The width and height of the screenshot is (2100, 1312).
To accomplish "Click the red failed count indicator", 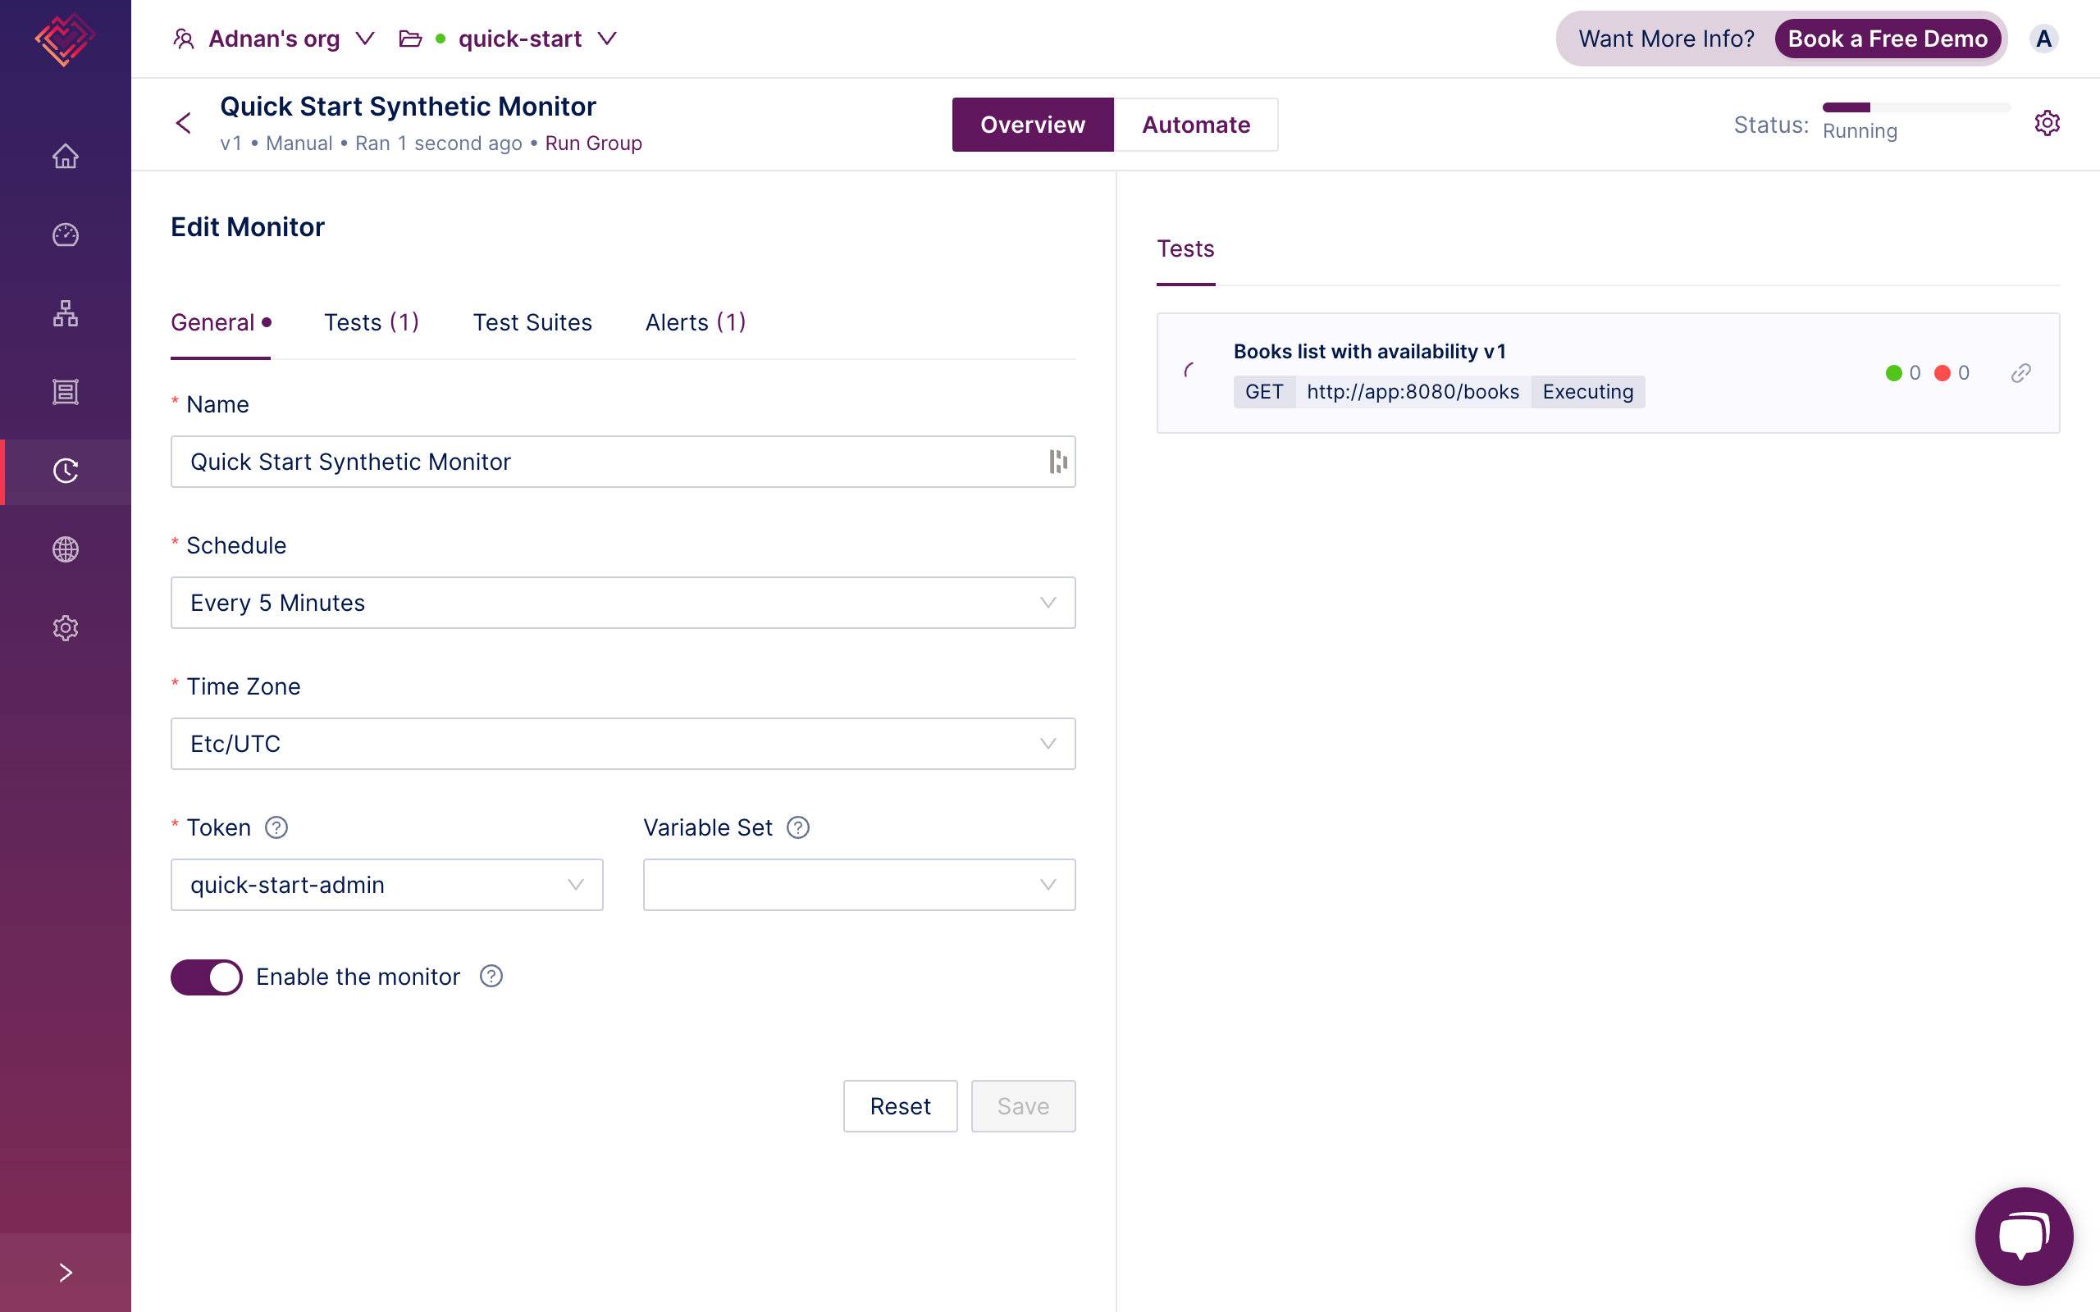I will pos(1952,373).
